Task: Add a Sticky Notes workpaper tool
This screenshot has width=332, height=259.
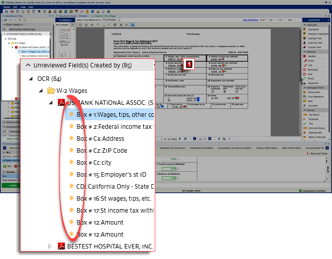Action: 314,92
